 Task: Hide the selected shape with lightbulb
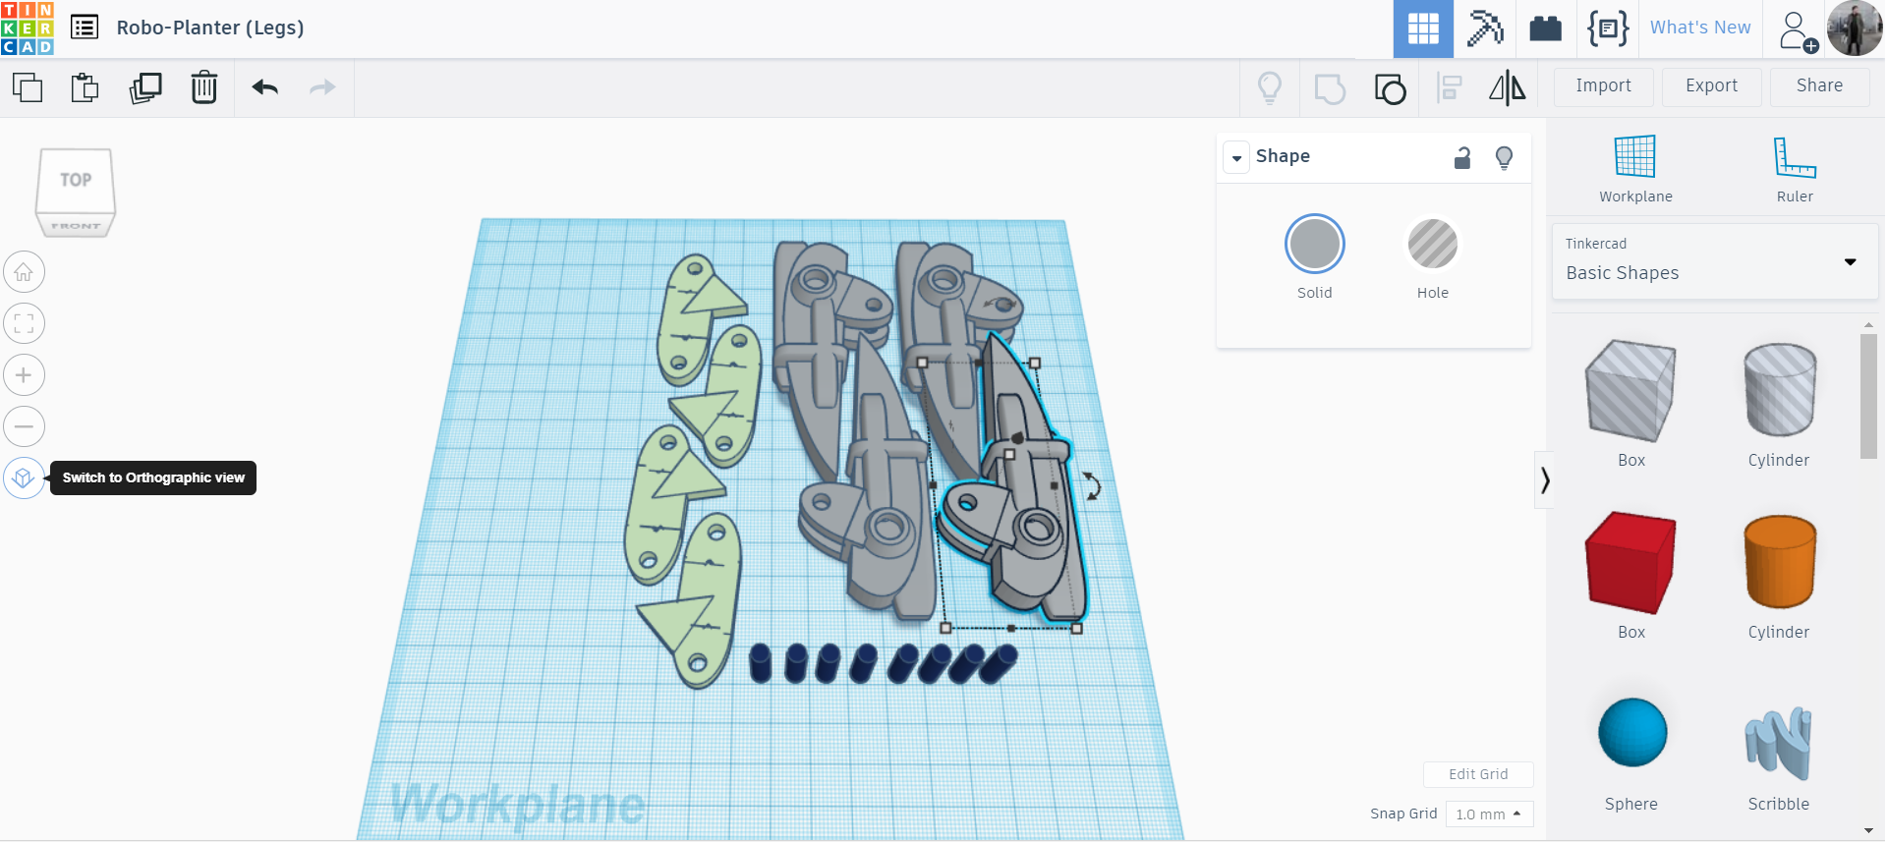[x=1504, y=158]
